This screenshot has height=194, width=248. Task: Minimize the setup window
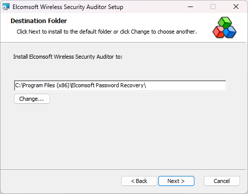point(190,7)
